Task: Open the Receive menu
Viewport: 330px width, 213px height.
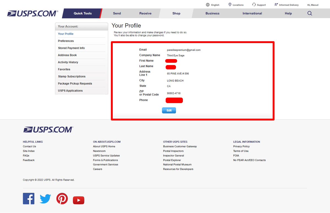Action: [x=145, y=13]
